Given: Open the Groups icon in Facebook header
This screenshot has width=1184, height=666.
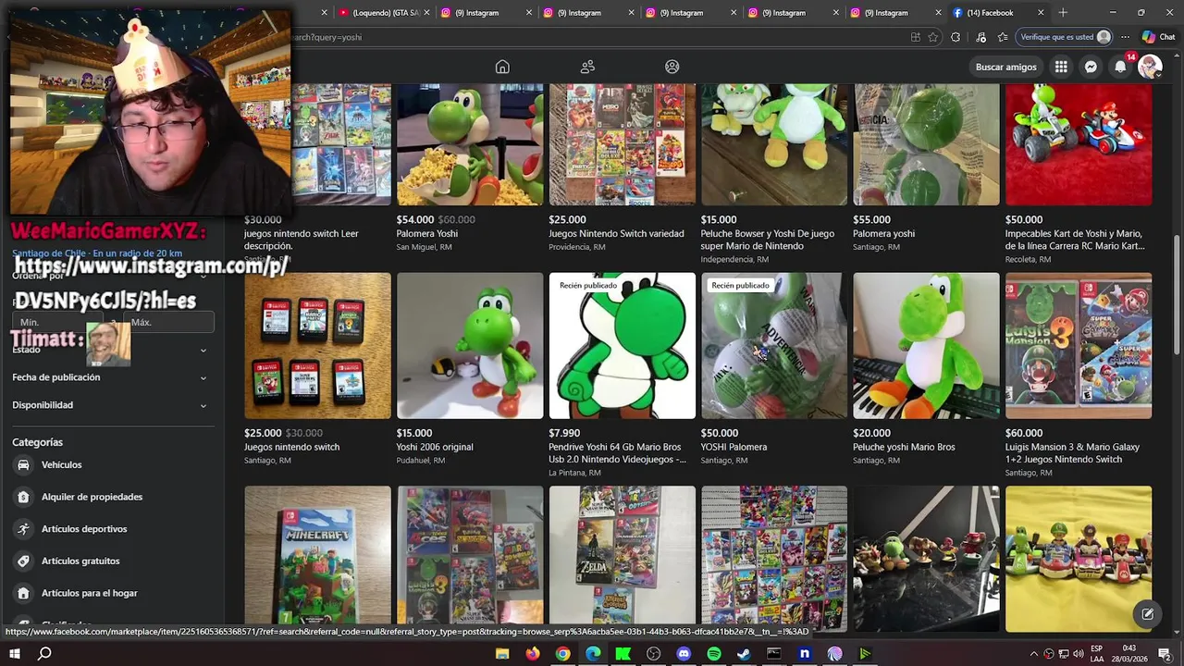Looking at the screenshot, I should (x=672, y=67).
